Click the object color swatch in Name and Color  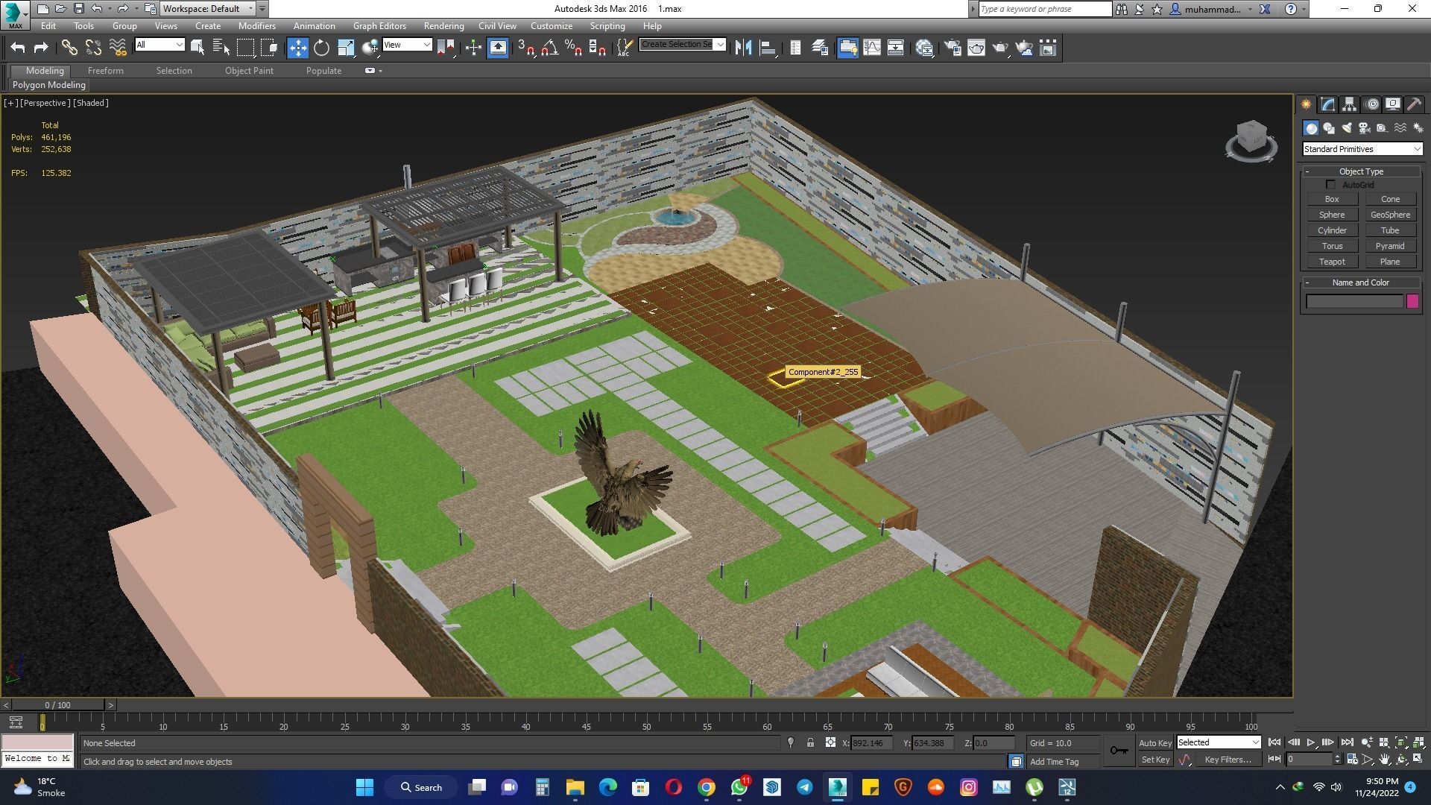(1413, 301)
